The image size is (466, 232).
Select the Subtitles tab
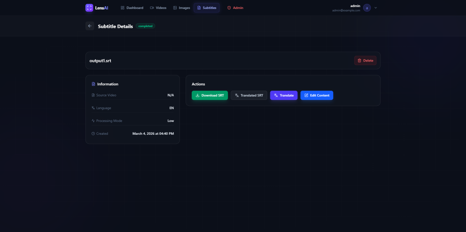tap(207, 8)
